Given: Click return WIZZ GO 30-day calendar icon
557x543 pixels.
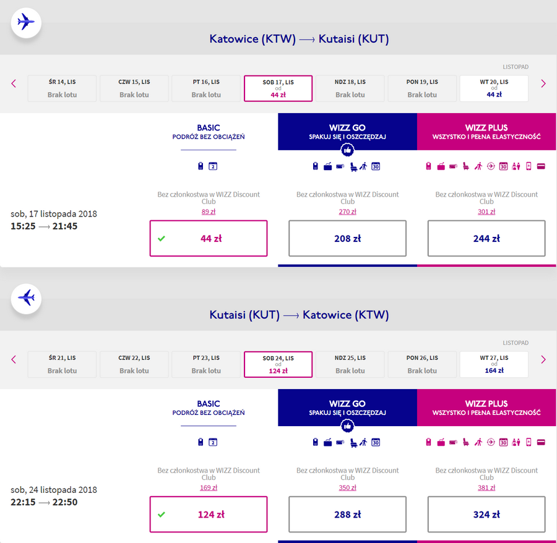Looking at the screenshot, I should pyautogui.click(x=376, y=442).
